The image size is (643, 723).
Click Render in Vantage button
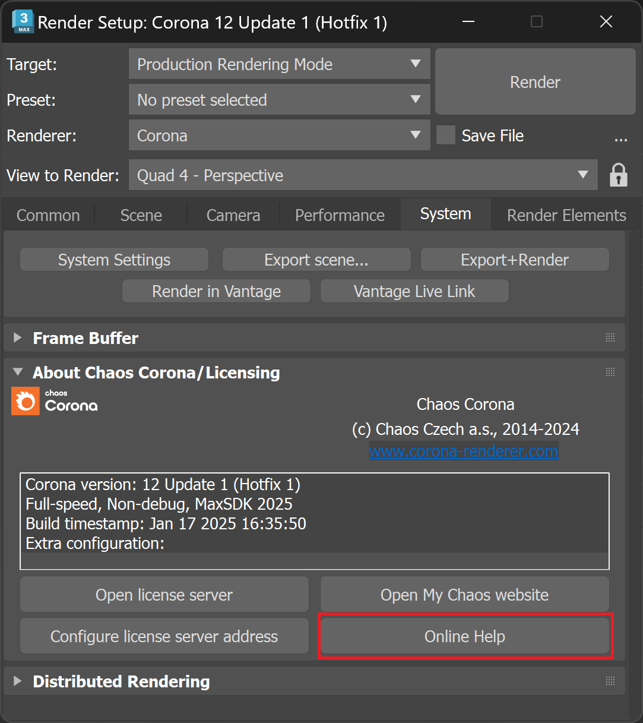tap(216, 291)
